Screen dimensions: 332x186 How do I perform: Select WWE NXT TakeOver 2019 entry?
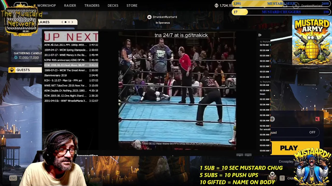pyautogui.click(x=71, y=86)
